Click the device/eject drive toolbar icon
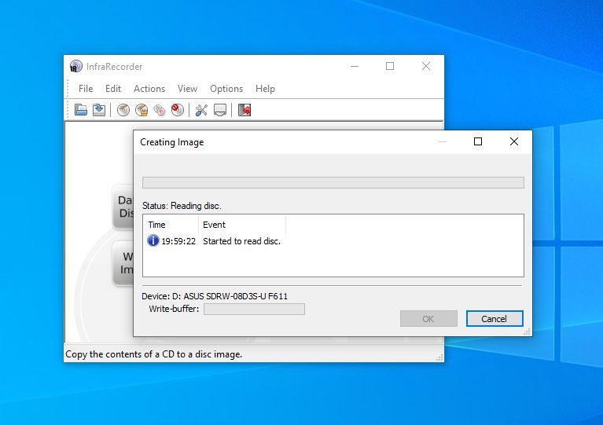603x425 pixels. point(220,110)
